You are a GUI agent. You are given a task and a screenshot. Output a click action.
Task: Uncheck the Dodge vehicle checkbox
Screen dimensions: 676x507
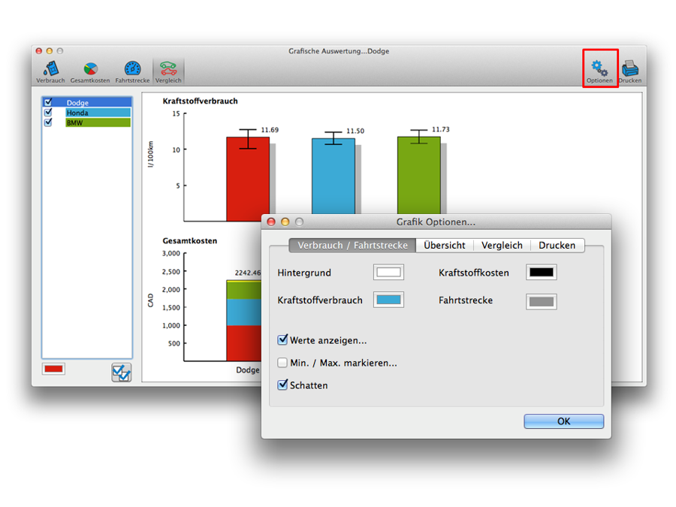(48, 103)
